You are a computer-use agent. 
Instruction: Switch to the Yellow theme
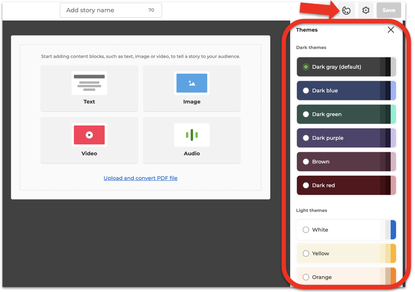[306, 254]
